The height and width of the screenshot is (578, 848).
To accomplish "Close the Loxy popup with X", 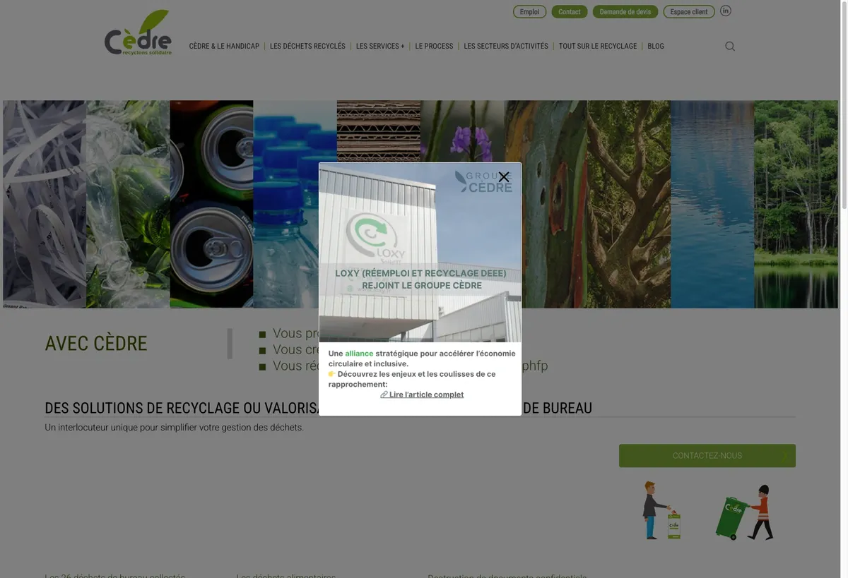I will [x=504, y=177].
